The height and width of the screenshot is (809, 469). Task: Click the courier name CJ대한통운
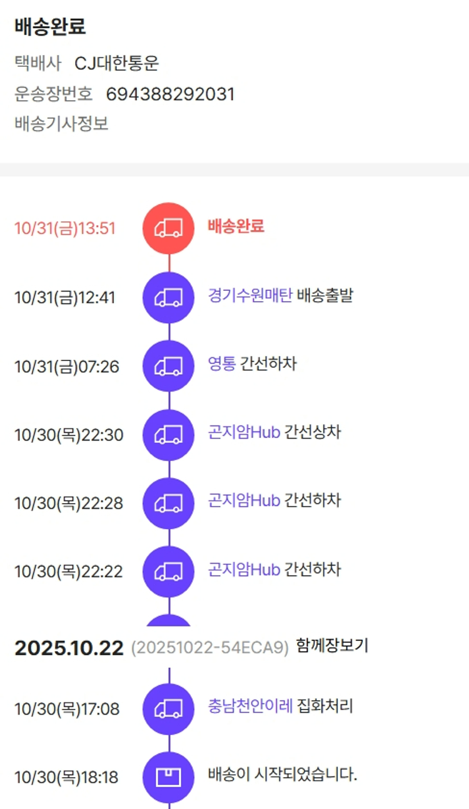(x=117, y=63)
